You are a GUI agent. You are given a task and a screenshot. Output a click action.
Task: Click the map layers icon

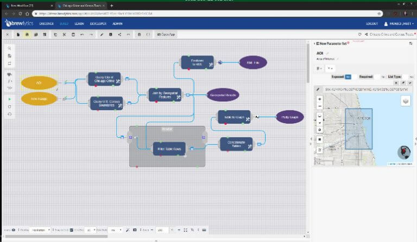(406, 101)
